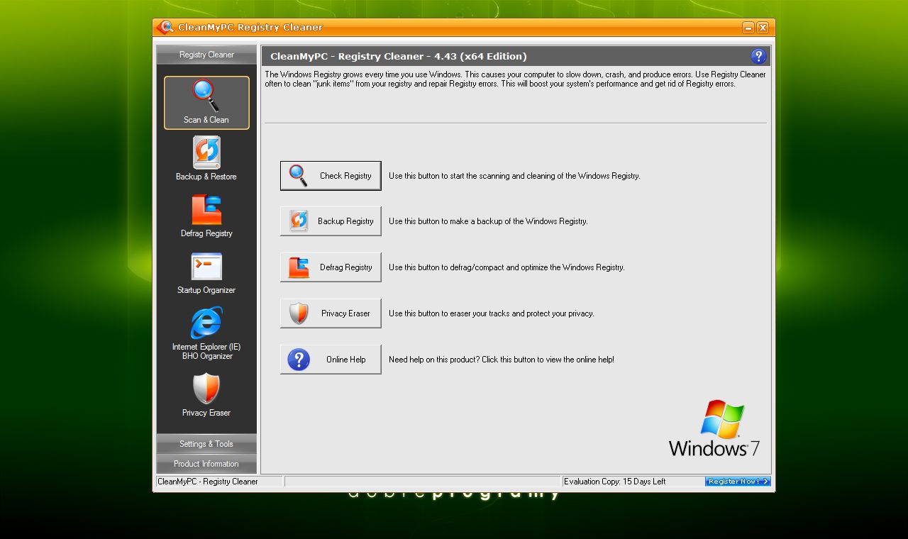The image size is (908, 539).
Task: Click the Evaluation Copy status bar field
Action: [631, 482]
